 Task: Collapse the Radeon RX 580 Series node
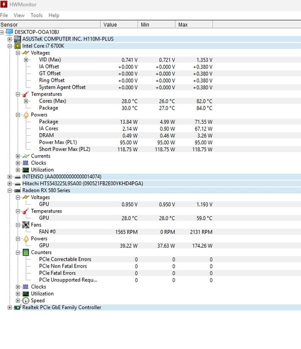(9, 191)
